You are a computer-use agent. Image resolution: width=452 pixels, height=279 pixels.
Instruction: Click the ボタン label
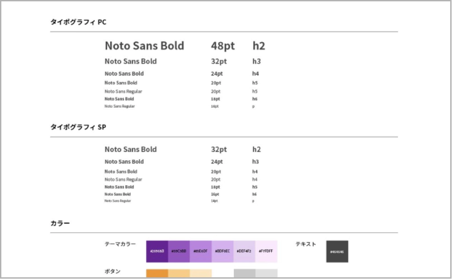112,271
